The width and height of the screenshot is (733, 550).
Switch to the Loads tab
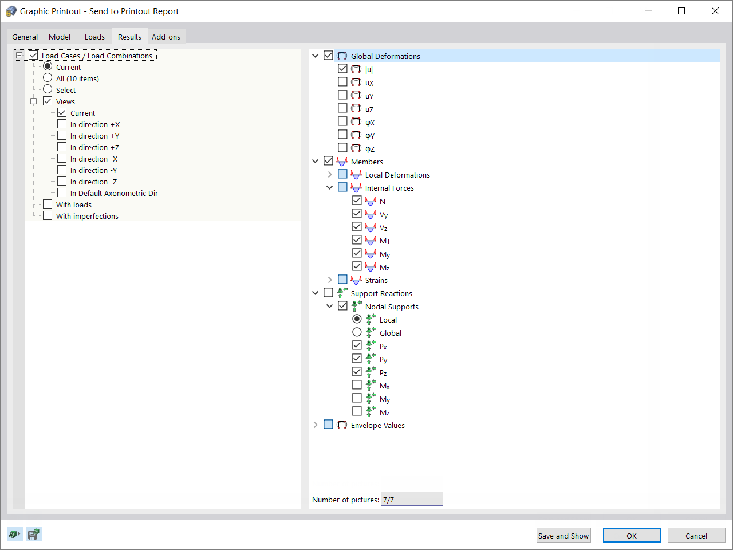click(94, 37)
